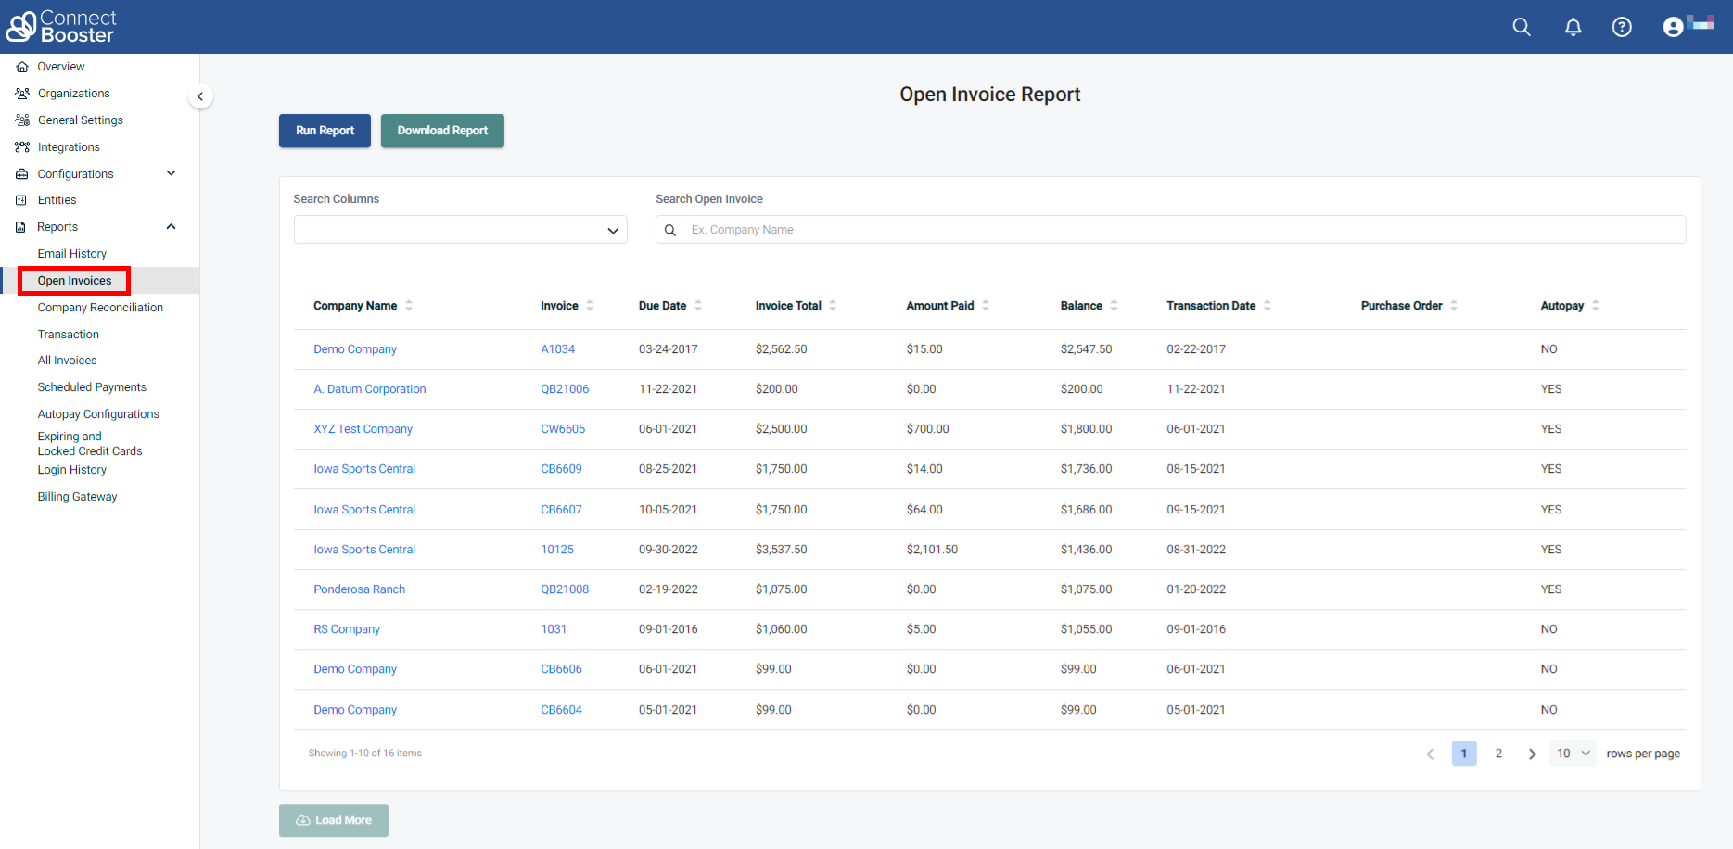Sort by the Balance column arrows
The image size is (1733, 849).
pos(1114,306)
